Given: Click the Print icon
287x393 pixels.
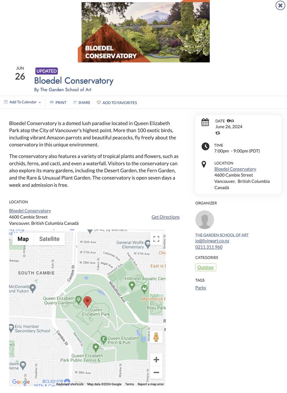Looking at the screenshot, I should coord(51,102).
